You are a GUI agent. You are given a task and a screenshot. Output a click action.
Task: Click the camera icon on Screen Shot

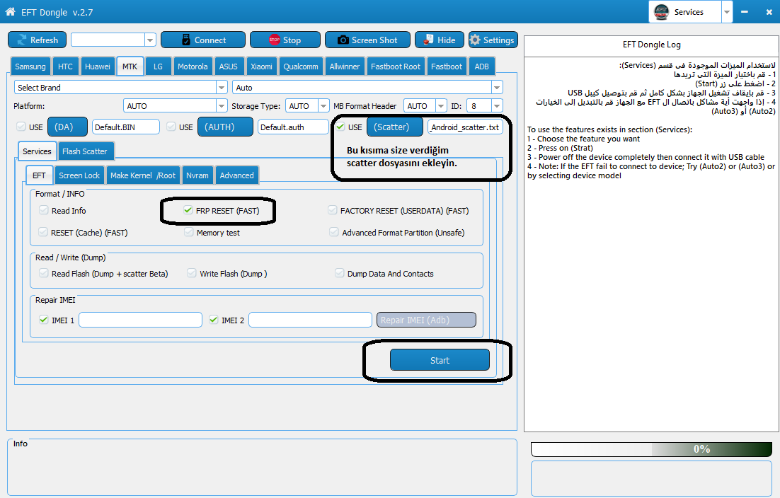343,40
